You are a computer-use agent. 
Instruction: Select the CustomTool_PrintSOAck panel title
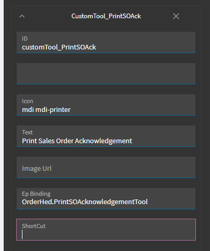pos(106,16)
